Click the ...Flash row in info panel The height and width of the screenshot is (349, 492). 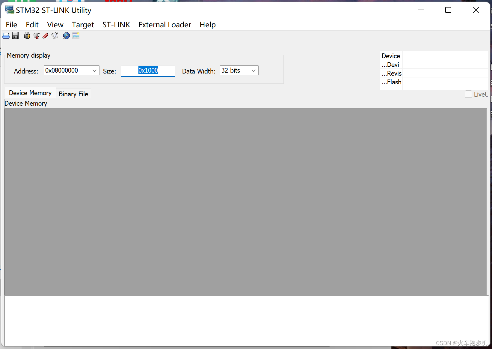[434, 82]
